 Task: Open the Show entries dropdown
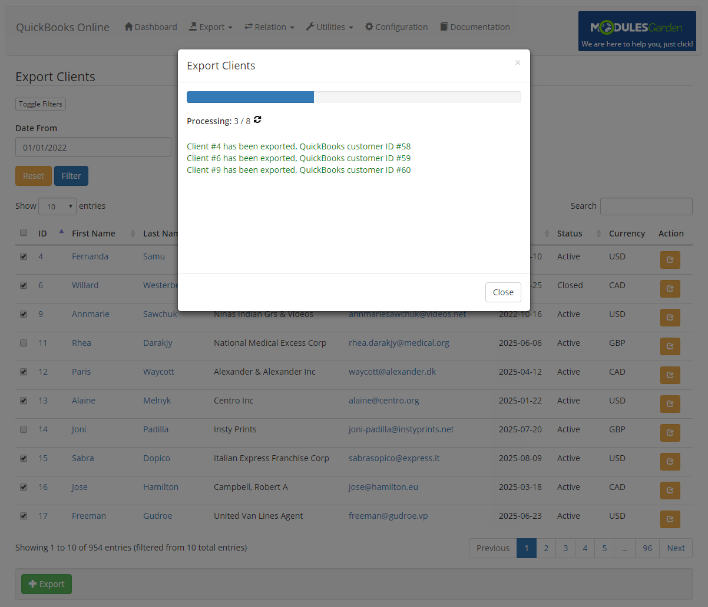coord(57,206)
